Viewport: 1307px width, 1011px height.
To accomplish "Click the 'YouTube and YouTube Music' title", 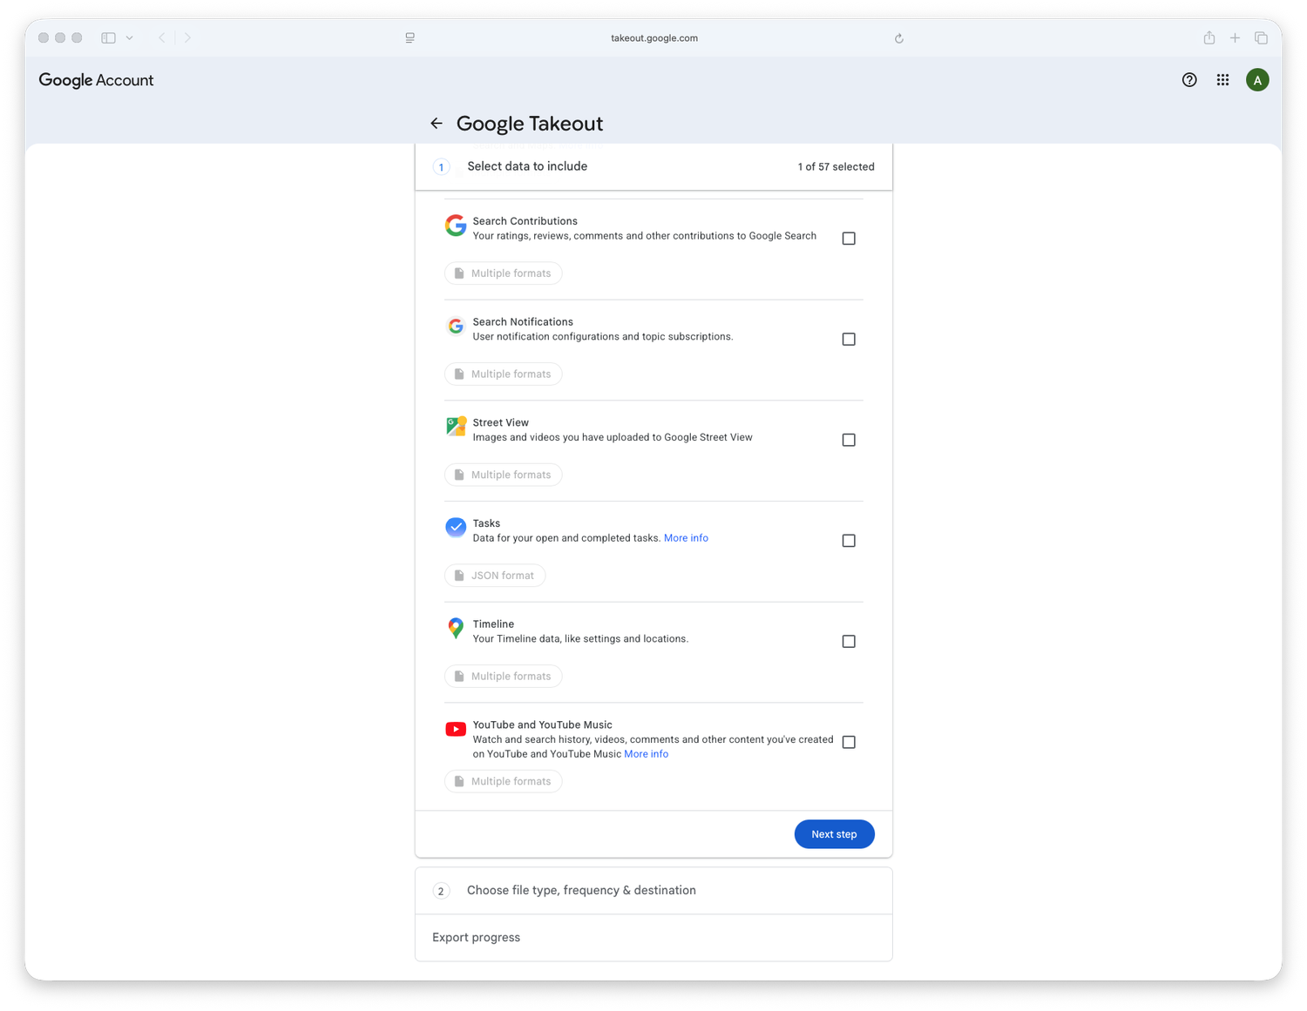I will pos(543,725).
